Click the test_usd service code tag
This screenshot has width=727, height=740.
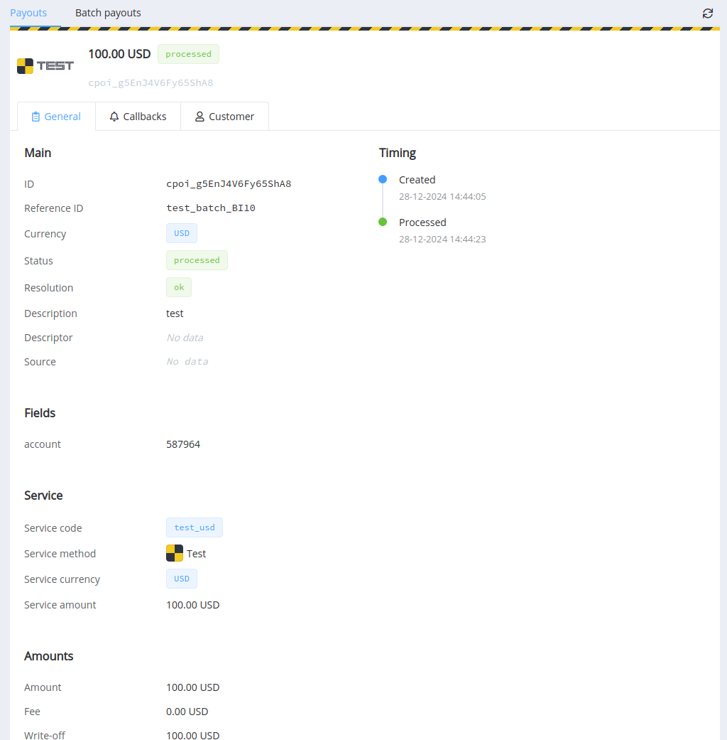(x=195, y=527)
